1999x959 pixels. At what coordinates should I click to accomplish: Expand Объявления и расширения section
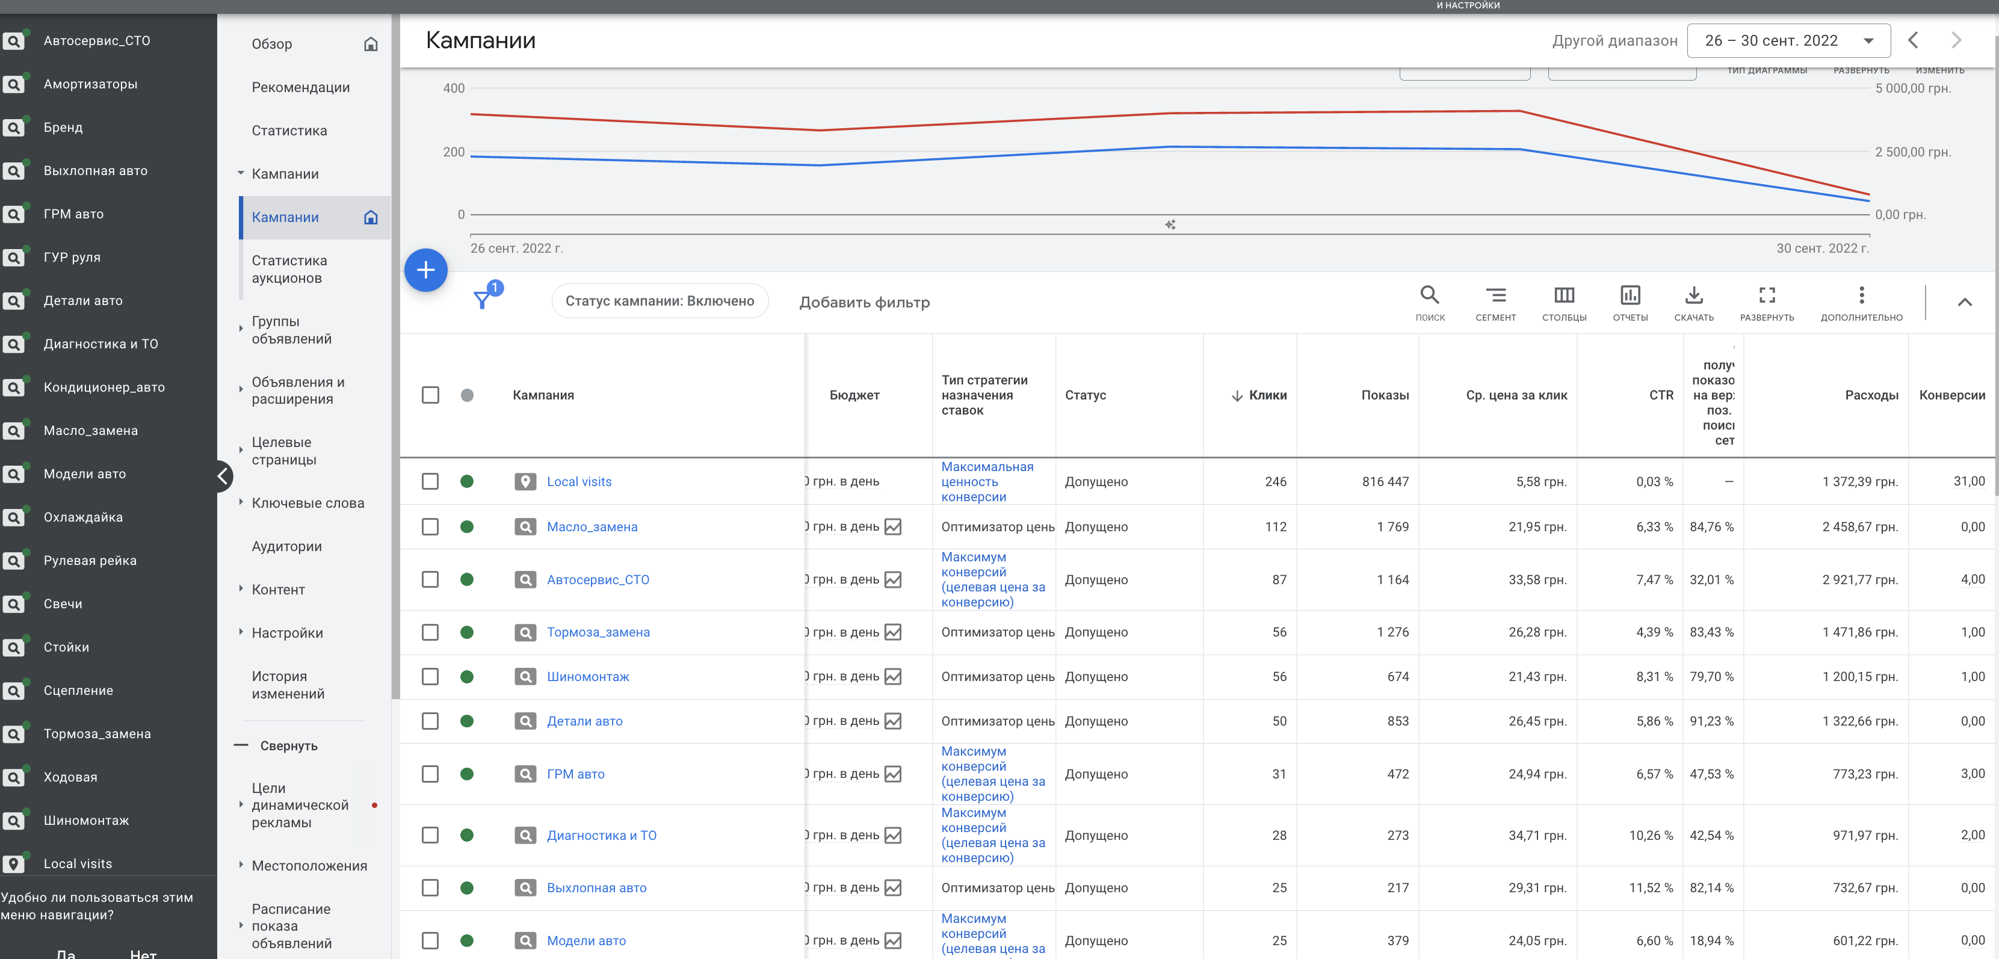tap(241, 389)
